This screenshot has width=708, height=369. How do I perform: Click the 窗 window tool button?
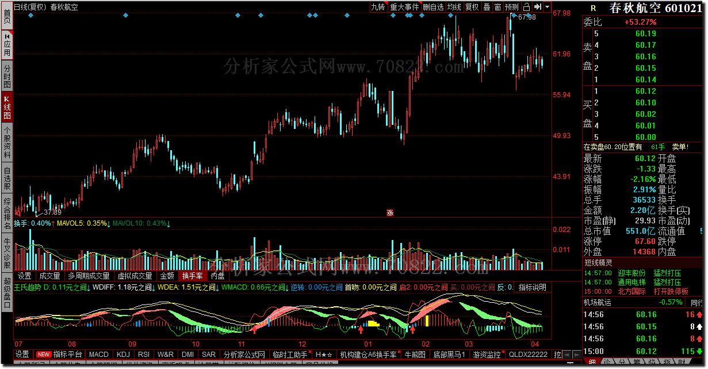pos(497,7)
